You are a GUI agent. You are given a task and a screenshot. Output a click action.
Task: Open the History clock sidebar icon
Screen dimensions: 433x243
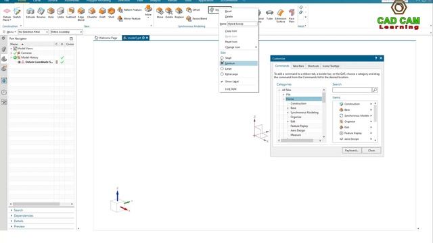pyautogui.click(x=4, y=92)
